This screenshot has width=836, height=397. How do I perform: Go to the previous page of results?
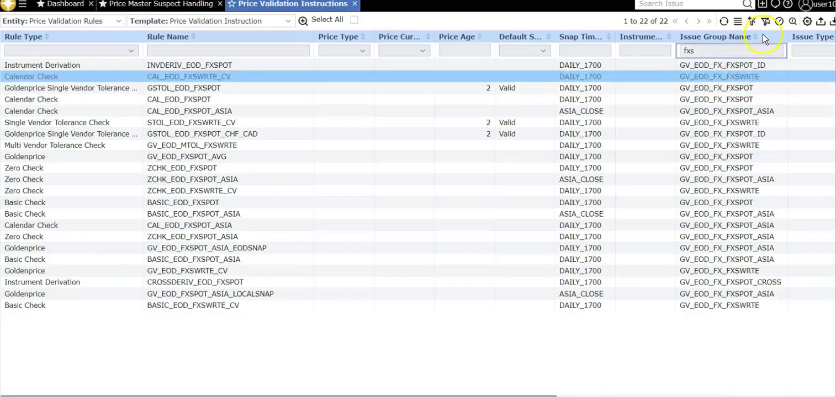click(x=686, y=22)
